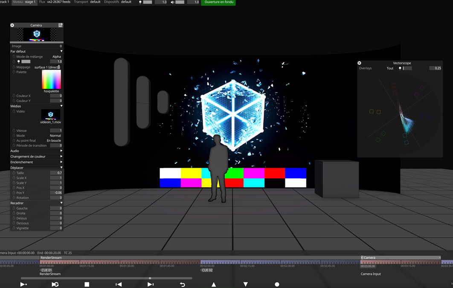Open the Niveau stage 1 menu
This screenshot has height=288, width=453.
coord(24,2)
